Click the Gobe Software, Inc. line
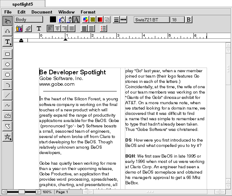 tap(61, 78)
